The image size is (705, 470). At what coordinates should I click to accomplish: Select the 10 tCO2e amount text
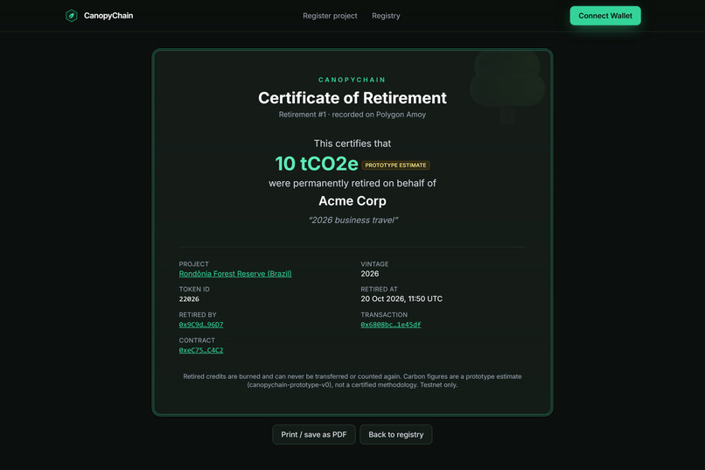click(x=317, y=164)
